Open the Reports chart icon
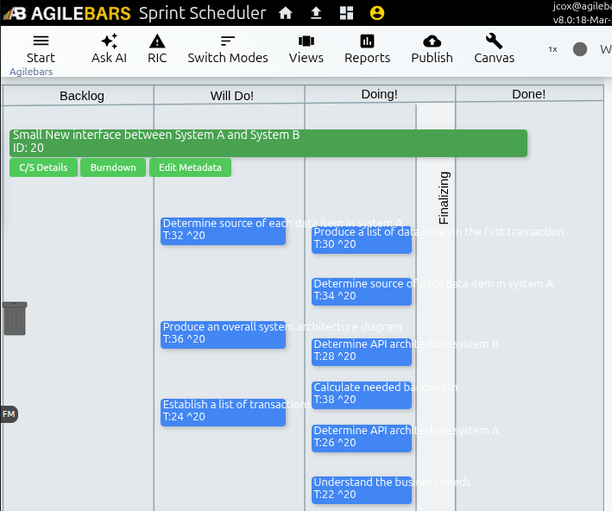 [x=367, y=41]
